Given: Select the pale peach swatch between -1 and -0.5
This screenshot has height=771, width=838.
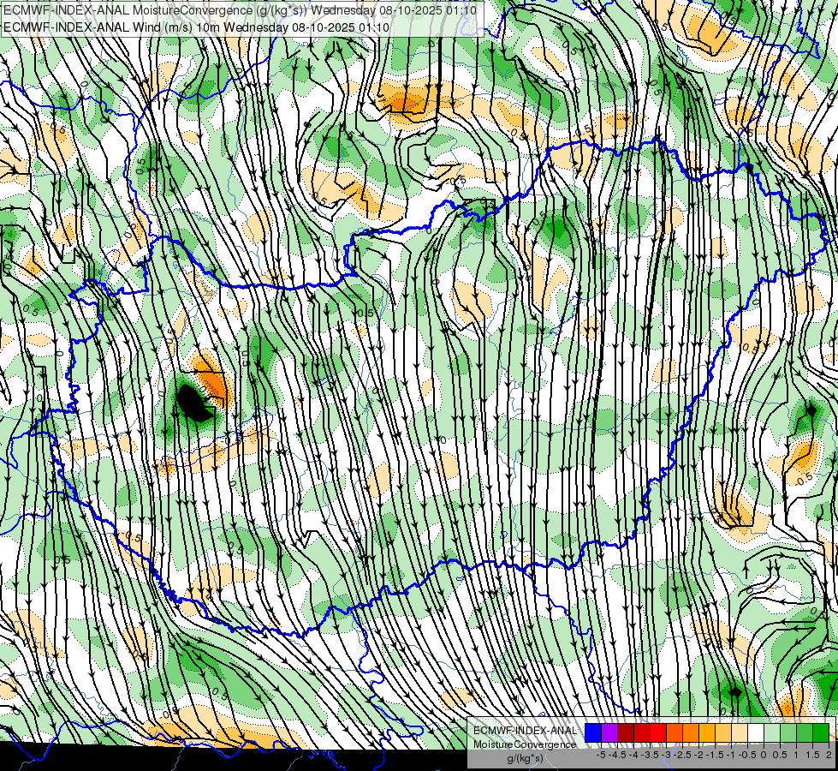Looking at the screenshot, I should (740, 732).
